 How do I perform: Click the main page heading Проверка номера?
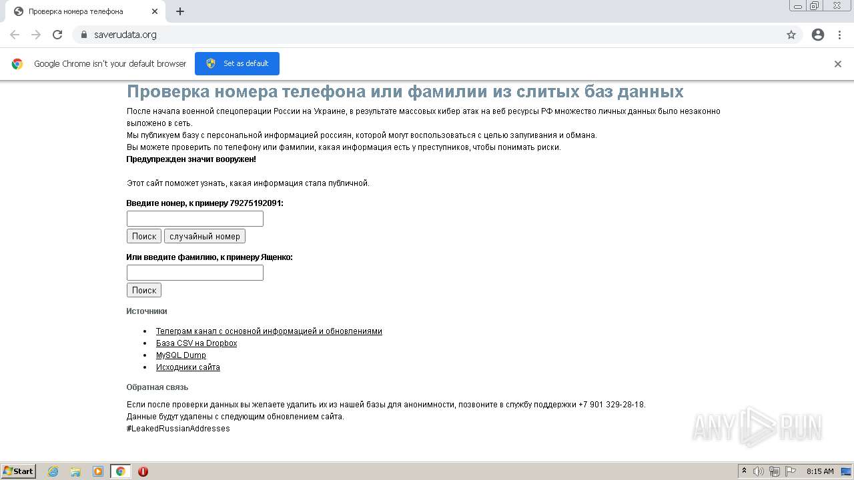405,91
